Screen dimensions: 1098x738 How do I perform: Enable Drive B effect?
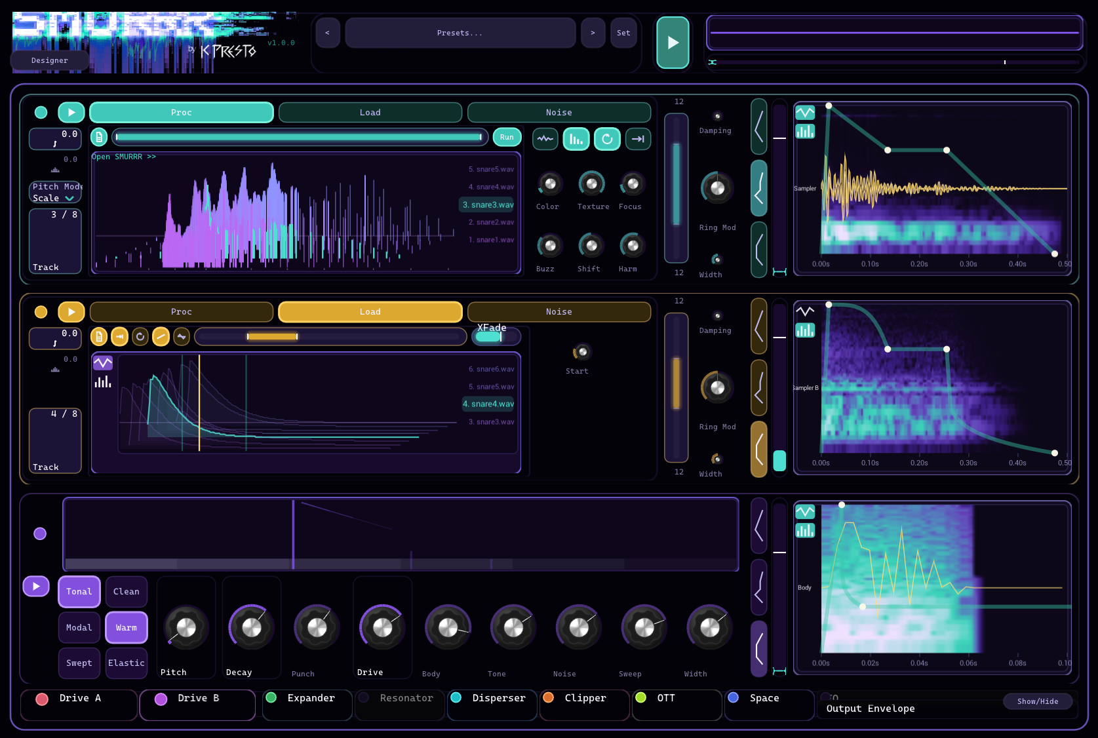click(x=161, y=699)
